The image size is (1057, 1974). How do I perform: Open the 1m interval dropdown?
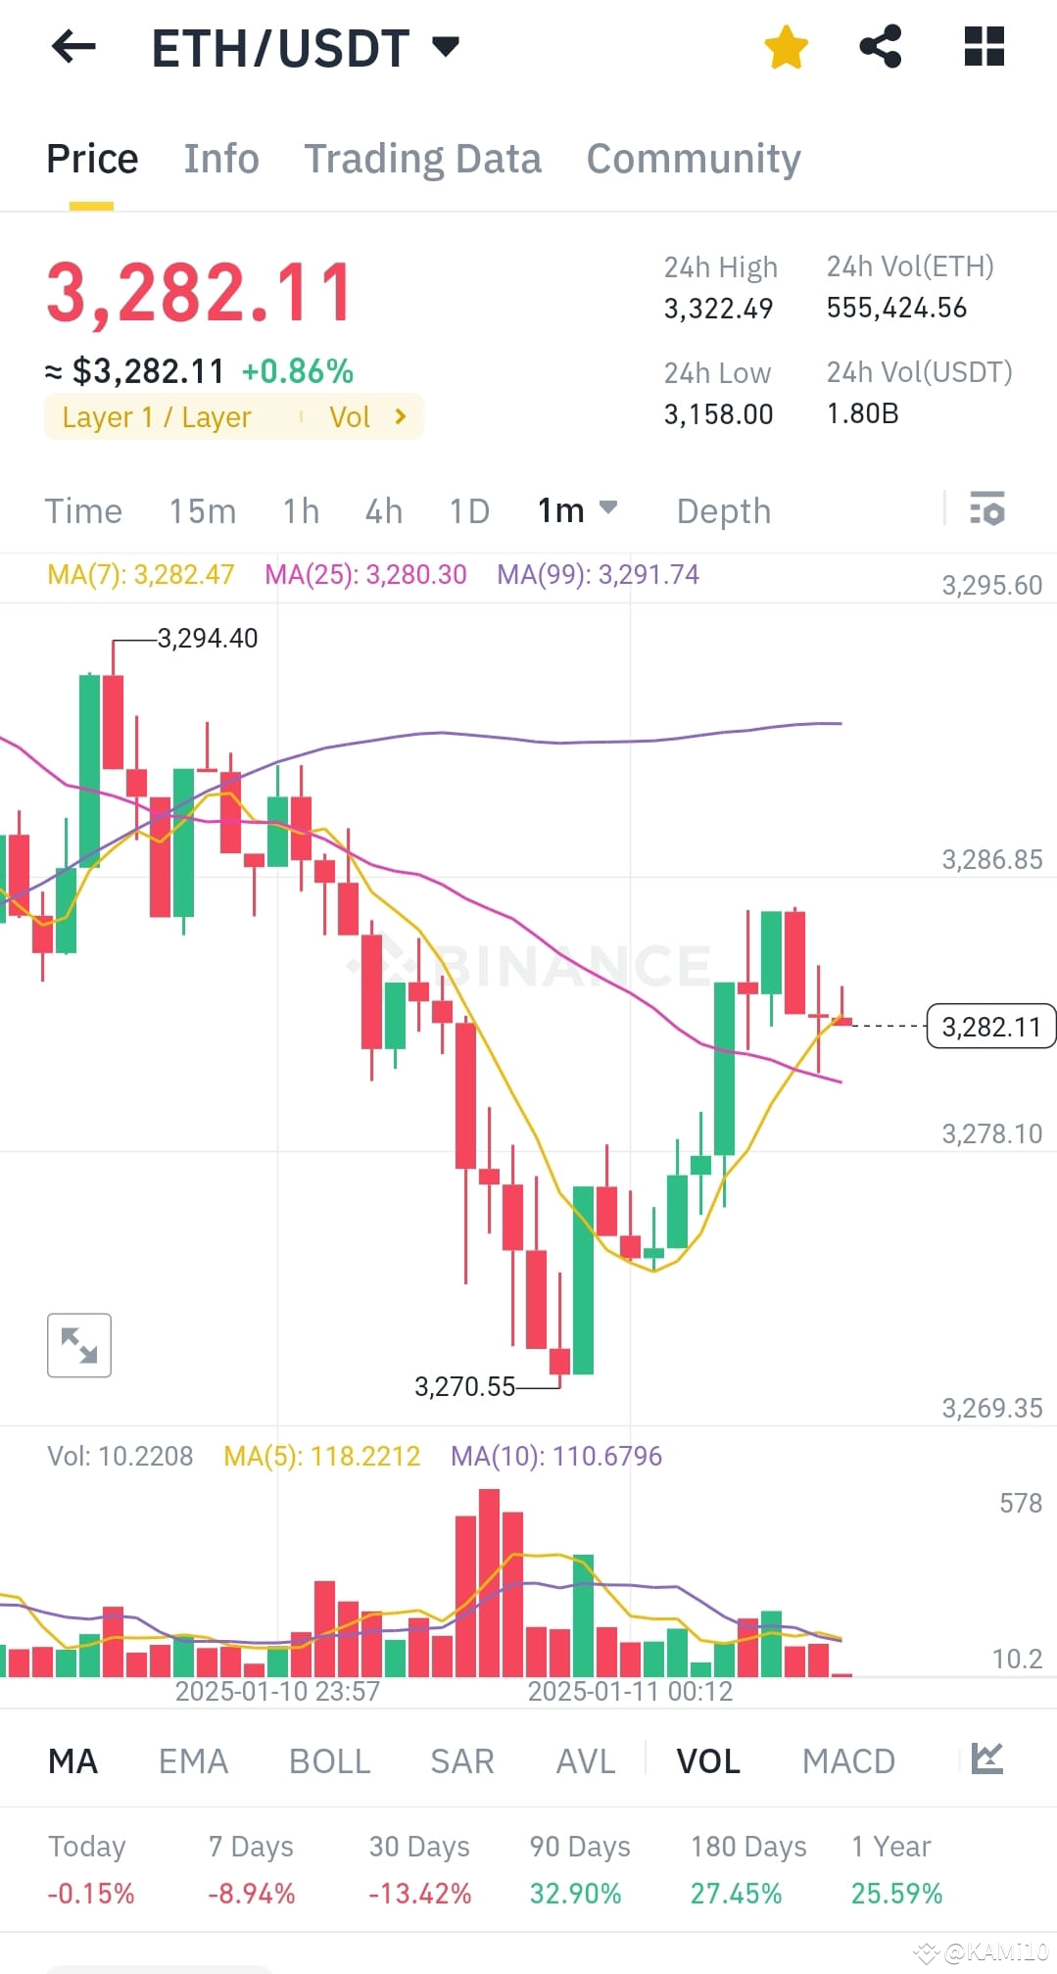576,510
